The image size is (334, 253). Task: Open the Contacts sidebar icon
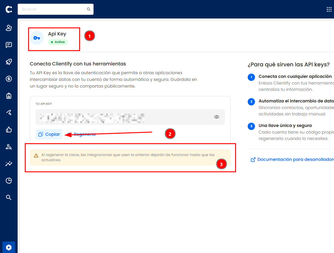click(x=9, y=28)
